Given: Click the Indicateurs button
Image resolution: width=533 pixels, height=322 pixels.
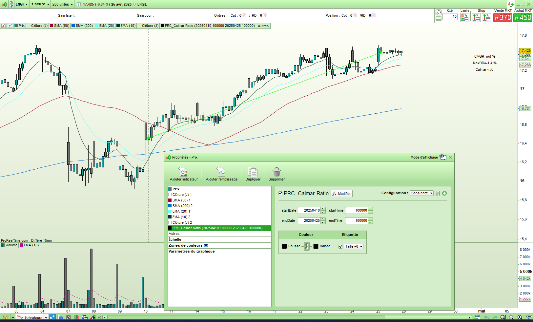Looking at the screenshot, I should [30, 317].
